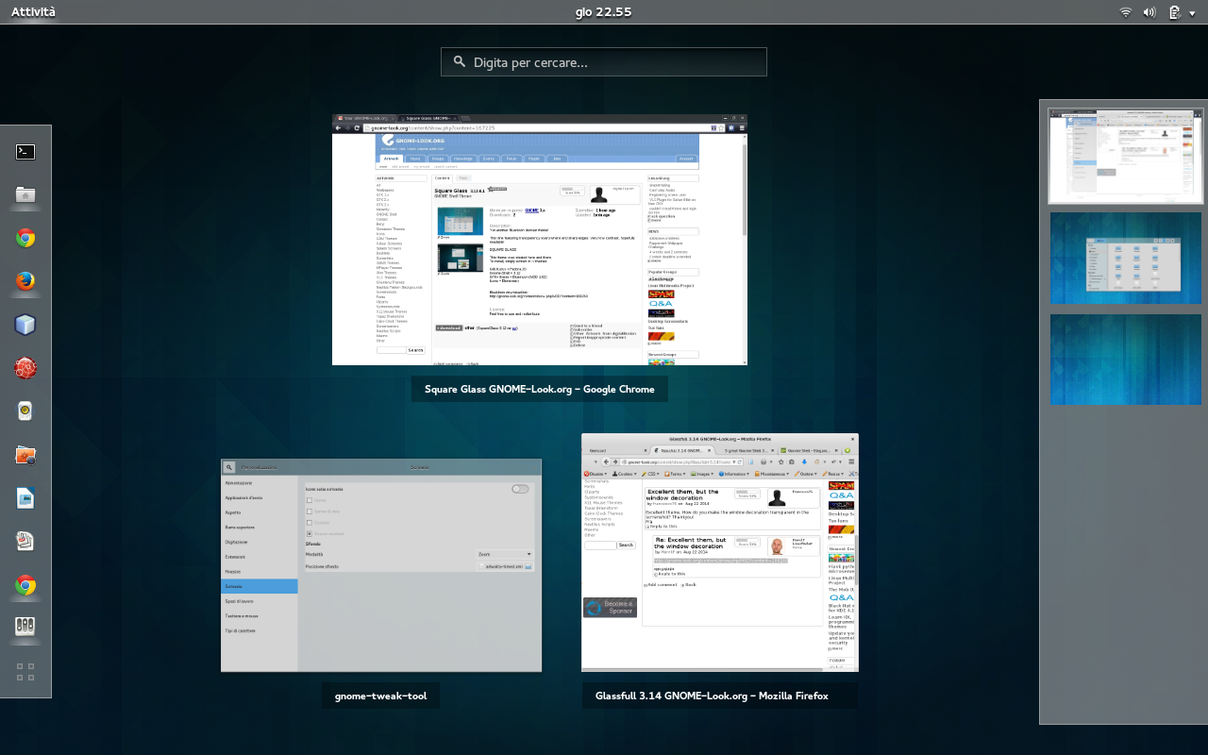Screen dimensions: 1208x755
Task: Click the volume speaker icon in the top bar
Action: pyautogui.click(x=1149, y=12)
